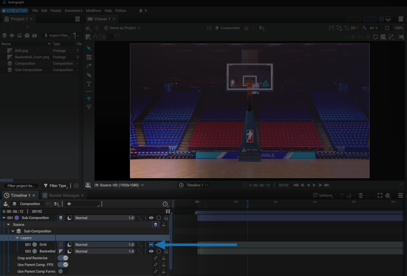The height and width of the screenshot is (276, 407).
Task: Click the color label of Sub-Composition layer
Action: coord(17,218)
